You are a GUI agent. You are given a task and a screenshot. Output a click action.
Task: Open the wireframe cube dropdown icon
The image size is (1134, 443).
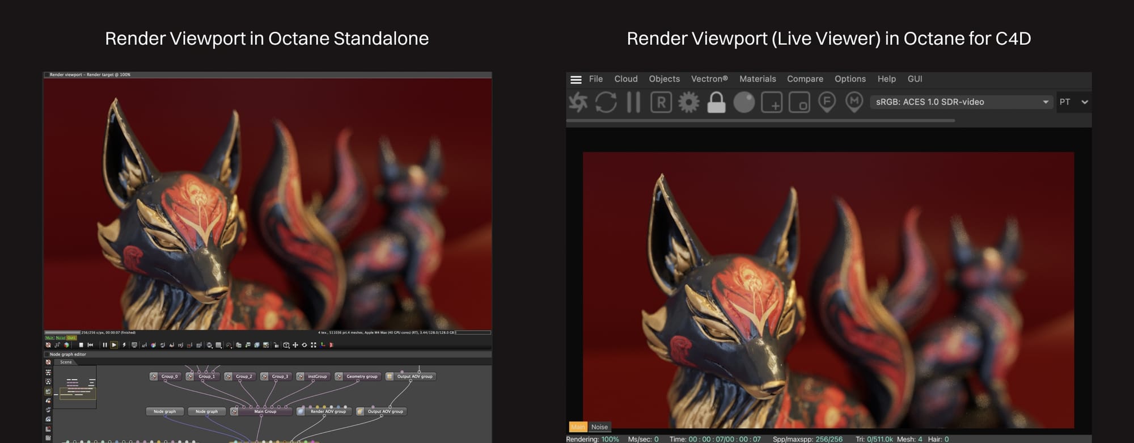tap(286, 345)
